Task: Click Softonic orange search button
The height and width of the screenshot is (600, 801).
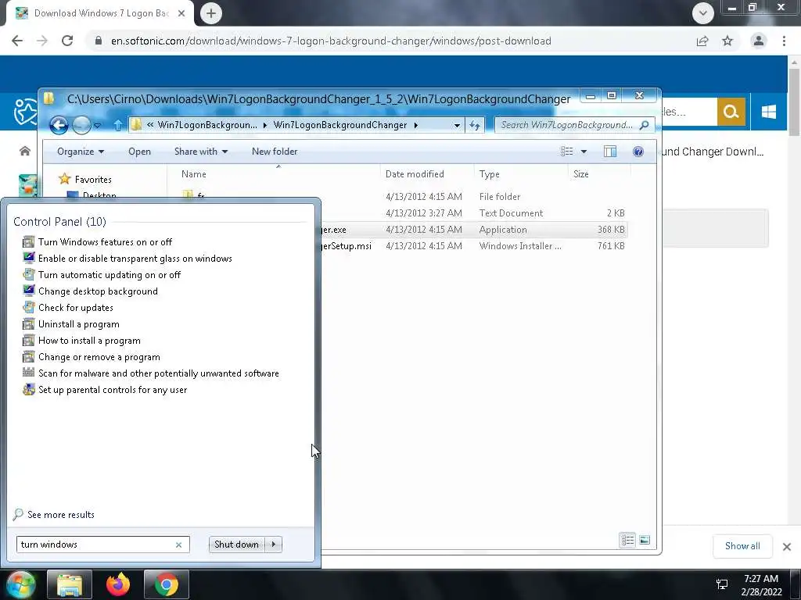Action: (x=731, y=111)
